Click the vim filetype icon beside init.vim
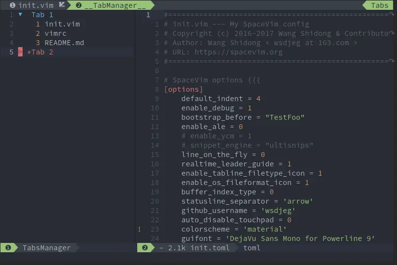397x265 pixels. (62, 5)
